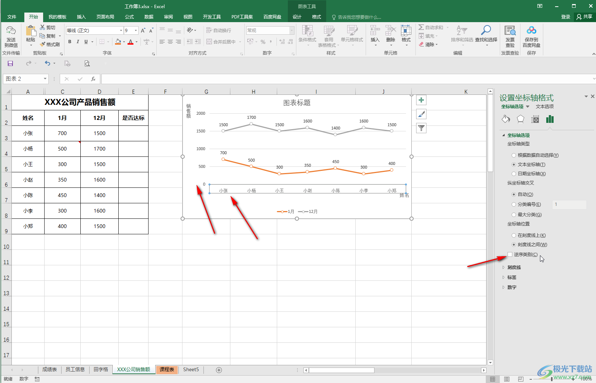Viewport: 596px width, 383px height.
Task: Expand the Labels section in pane
Action: click(x=512, y=277)
